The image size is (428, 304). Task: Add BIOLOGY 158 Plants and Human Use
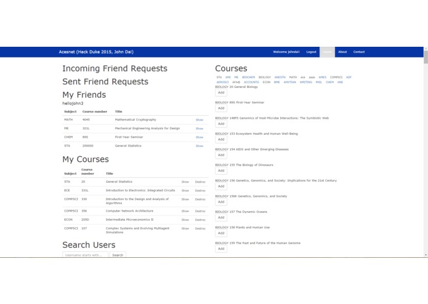pos(221,233)
